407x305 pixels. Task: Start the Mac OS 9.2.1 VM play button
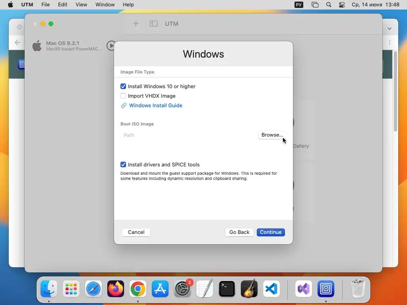[111, 46]
